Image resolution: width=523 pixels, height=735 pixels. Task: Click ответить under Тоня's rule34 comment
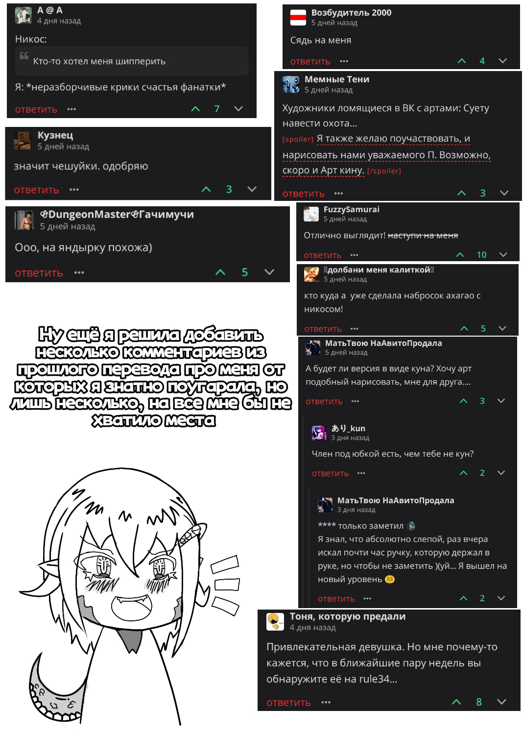(x=288, y=703)
